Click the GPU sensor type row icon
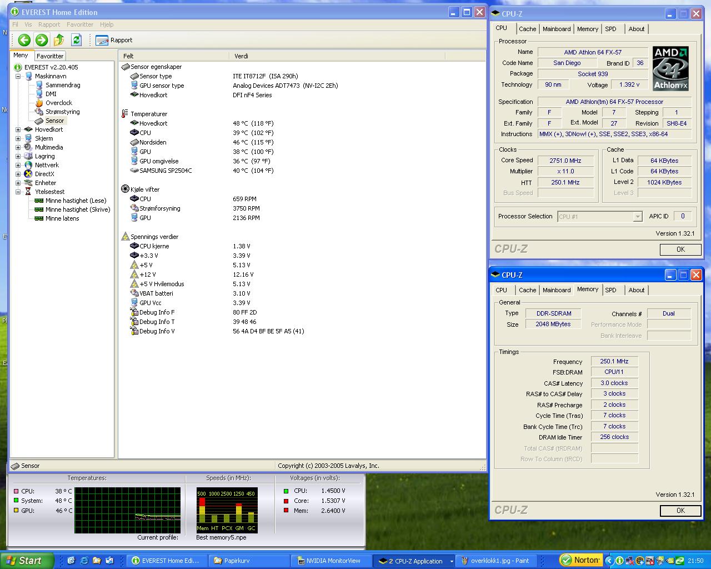The width and height of the screenshot is (711, 569). point(134,86)
